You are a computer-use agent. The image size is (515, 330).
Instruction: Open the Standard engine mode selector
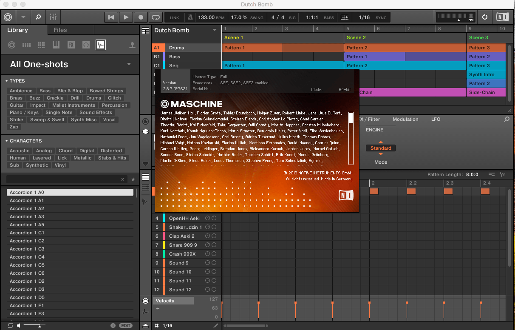(x=381, y=148)
